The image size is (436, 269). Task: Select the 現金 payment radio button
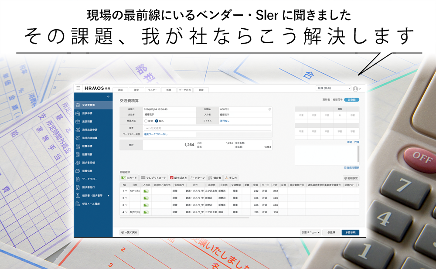pos(146,121)
